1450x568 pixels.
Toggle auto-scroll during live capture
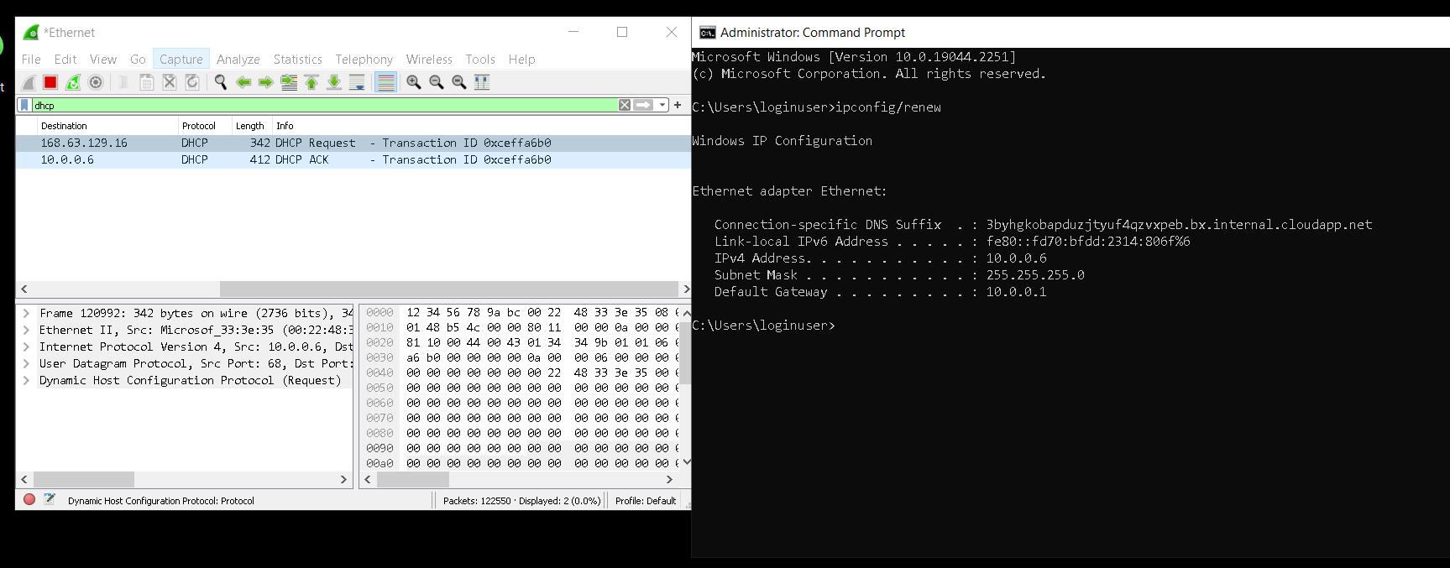pyautogui.click(x=357, y=82)
